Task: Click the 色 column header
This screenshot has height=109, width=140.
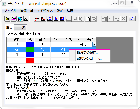Action: pos(30,39)
